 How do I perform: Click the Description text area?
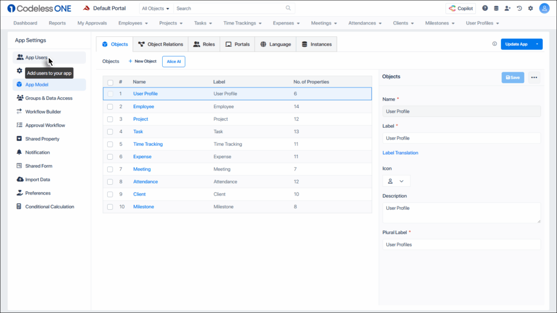click(x=461, y=212)
